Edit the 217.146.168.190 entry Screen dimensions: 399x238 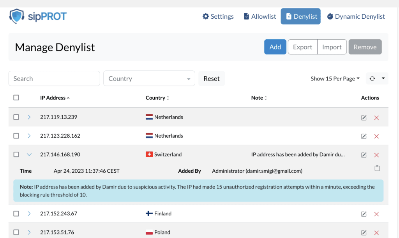[x=364, y=155]
